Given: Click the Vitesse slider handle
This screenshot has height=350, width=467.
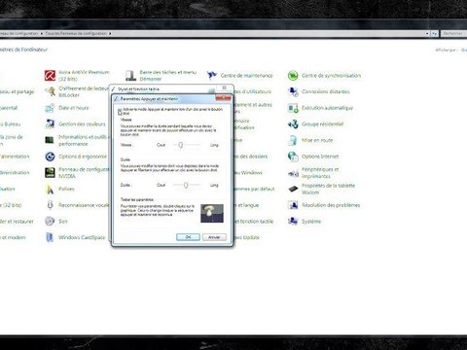Looking at the screenshot, I should pyautogui.click(x=181, y=145).
